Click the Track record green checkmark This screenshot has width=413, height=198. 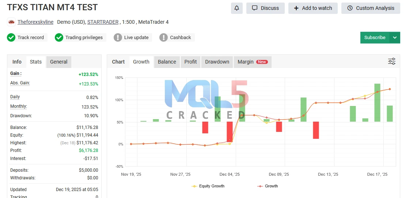tap(11, 37)
